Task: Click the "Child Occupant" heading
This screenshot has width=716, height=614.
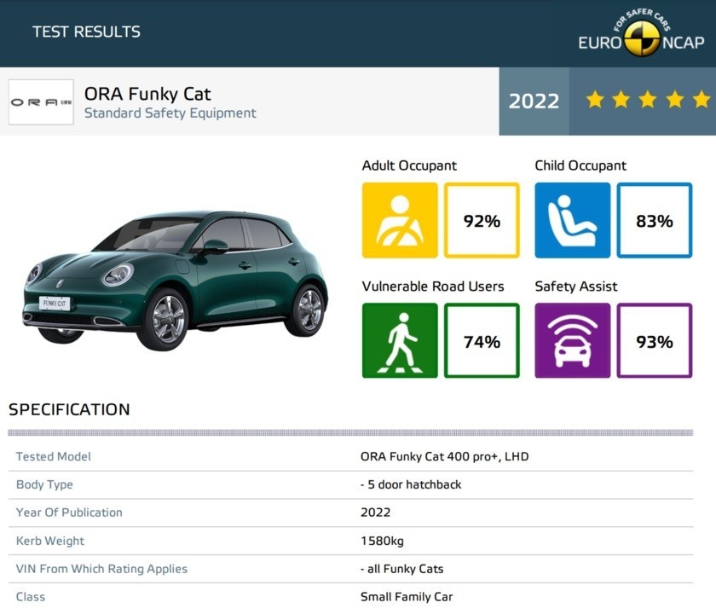Action: coord(580,165)
